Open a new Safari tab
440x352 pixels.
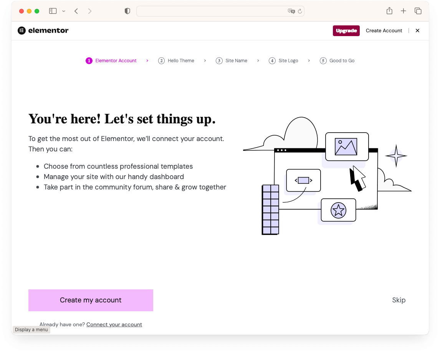point(403,11)
